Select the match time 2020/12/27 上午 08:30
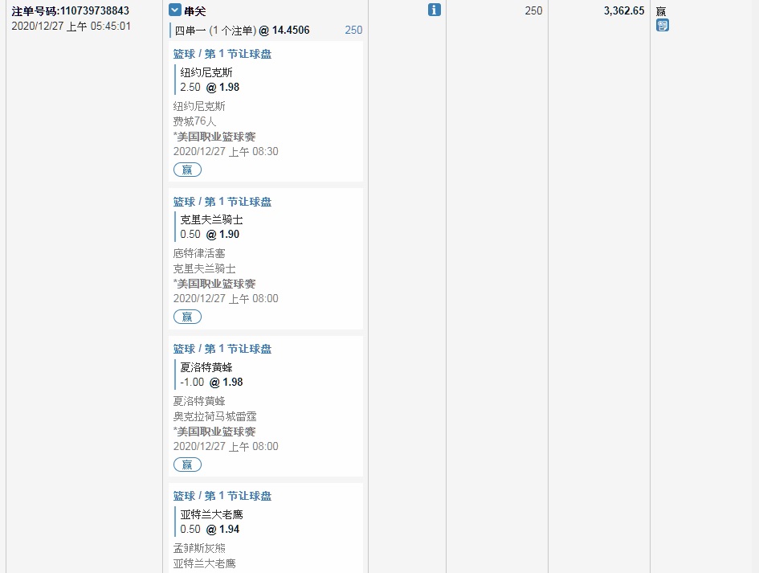The width and height of the screenshot is (759, 573). (x=226, y=152)
